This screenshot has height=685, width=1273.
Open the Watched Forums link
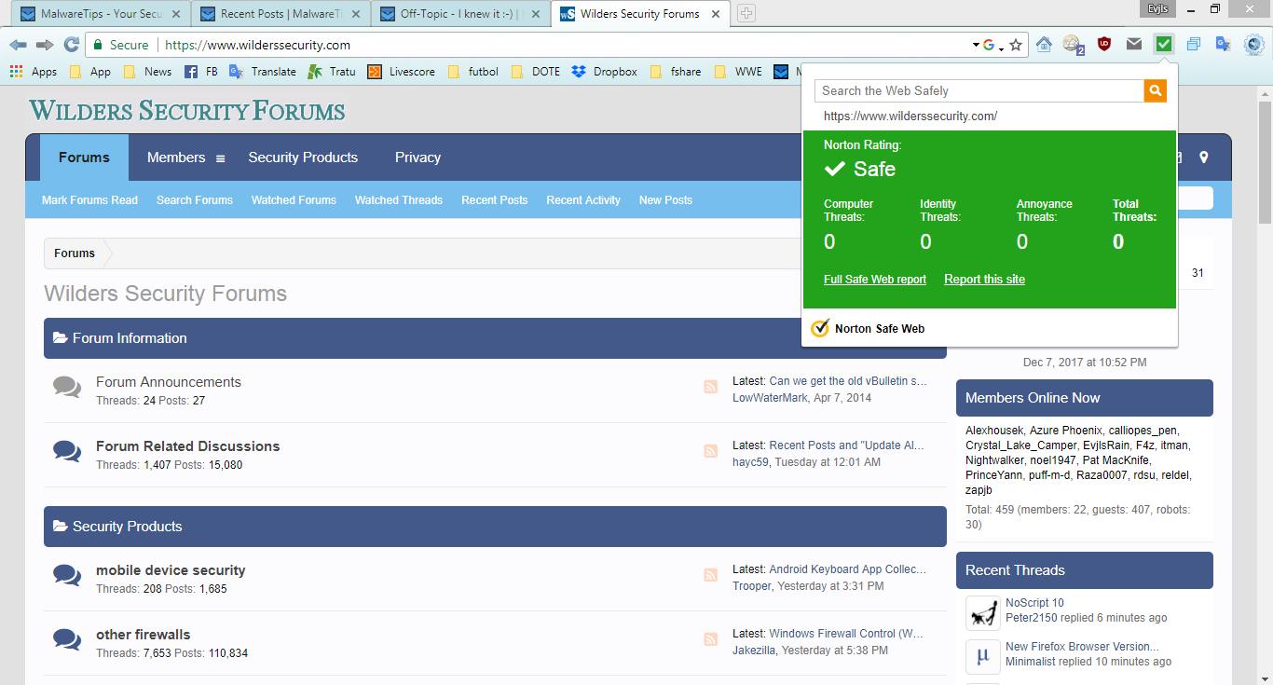[294, 200]
